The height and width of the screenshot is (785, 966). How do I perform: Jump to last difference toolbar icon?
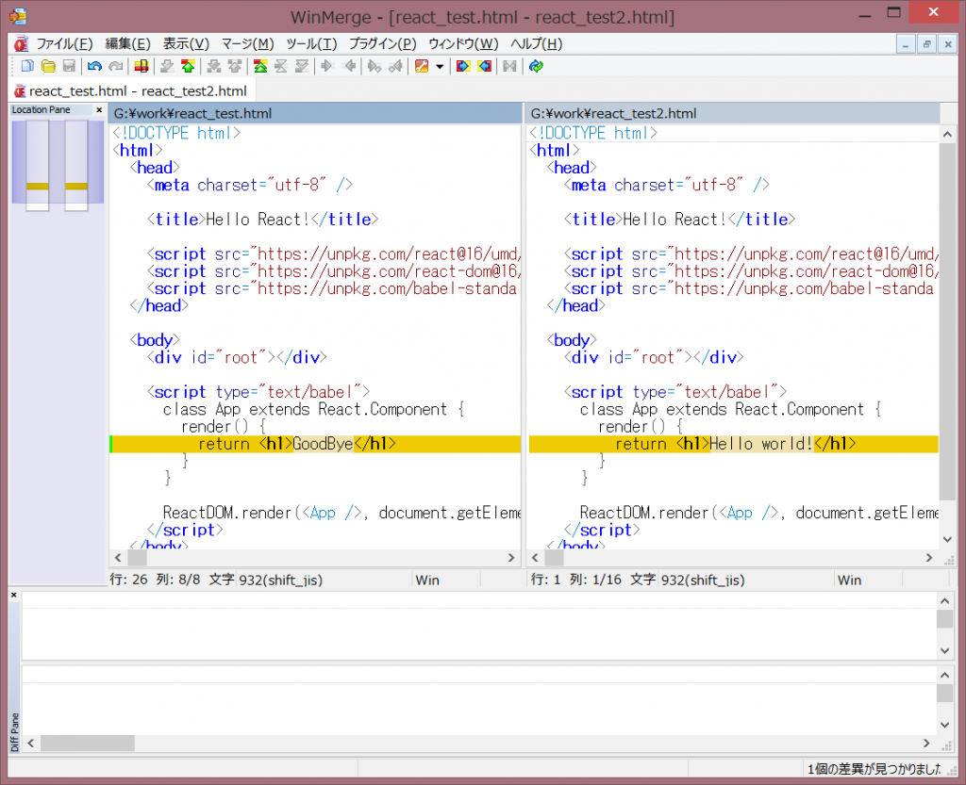tap(302, 66)
